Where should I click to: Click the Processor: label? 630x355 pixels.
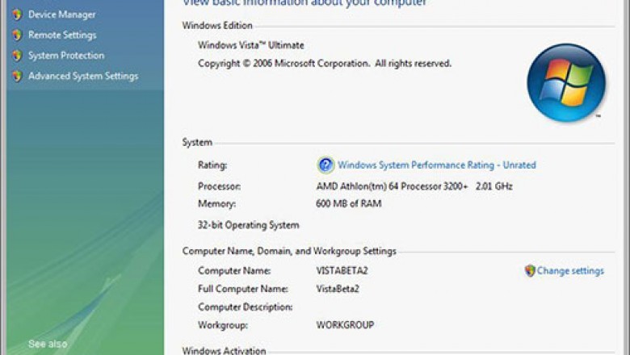(x=220, y=186)
